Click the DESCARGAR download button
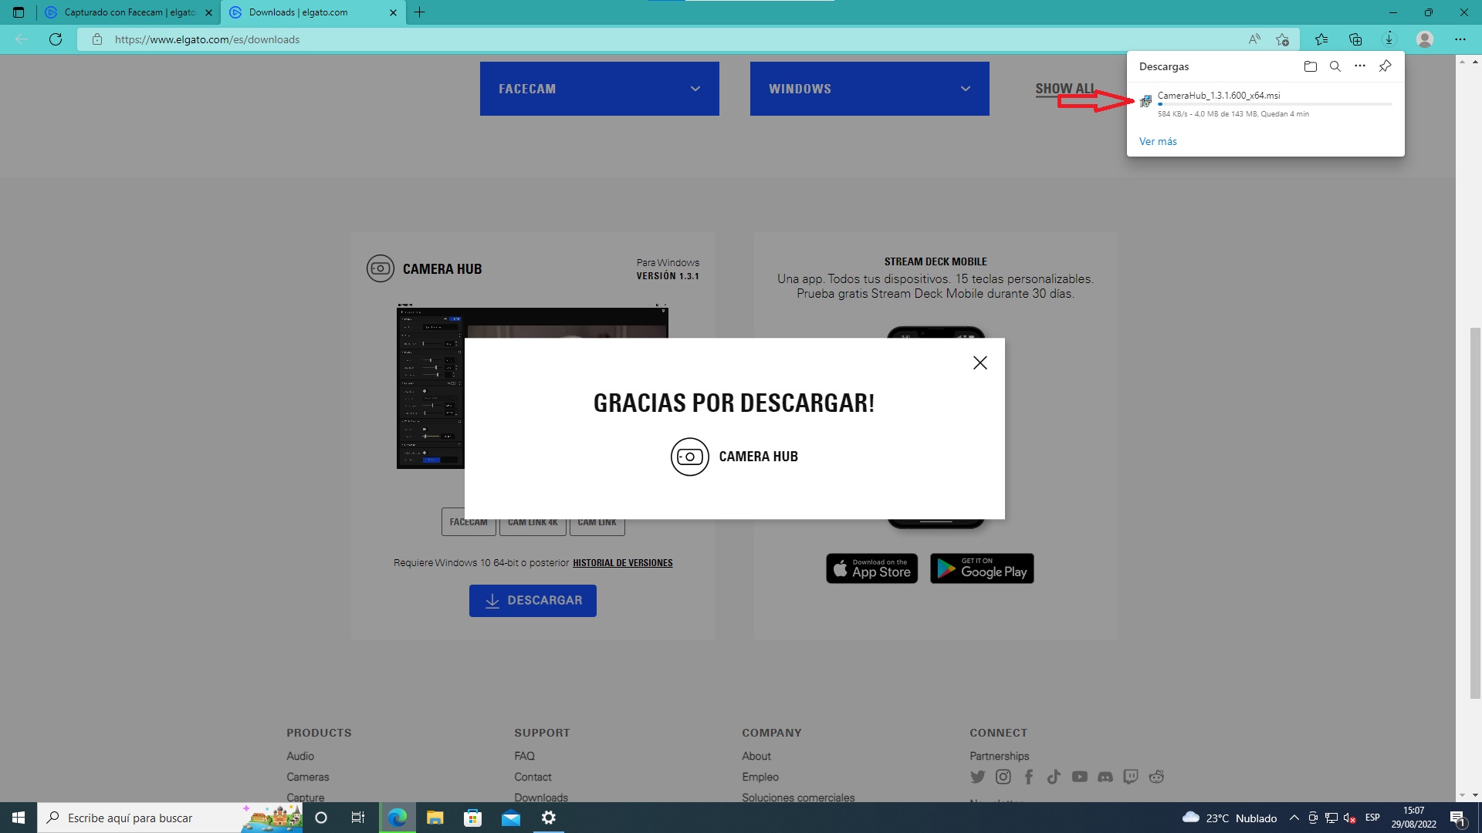Screen dimensions: 1482x833 coord(533,600)
